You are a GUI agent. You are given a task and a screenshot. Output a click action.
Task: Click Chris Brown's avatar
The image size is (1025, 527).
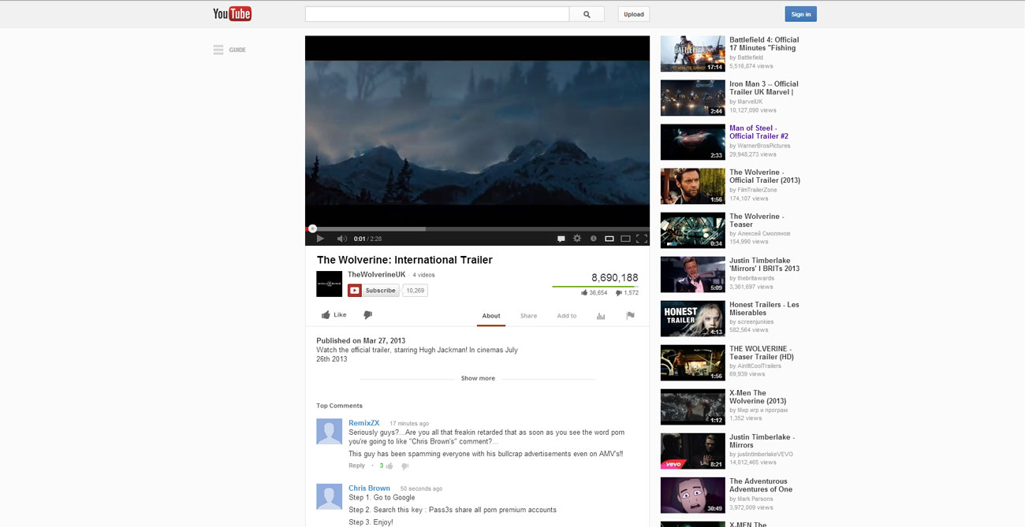pos(329,496)
